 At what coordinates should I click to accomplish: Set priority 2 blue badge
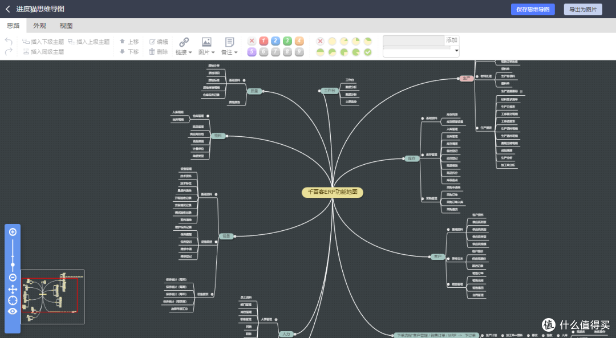click(275, 41)
